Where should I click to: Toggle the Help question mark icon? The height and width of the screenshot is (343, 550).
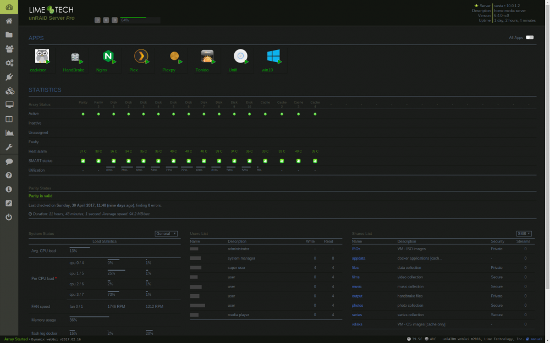[x=9, y=176]
